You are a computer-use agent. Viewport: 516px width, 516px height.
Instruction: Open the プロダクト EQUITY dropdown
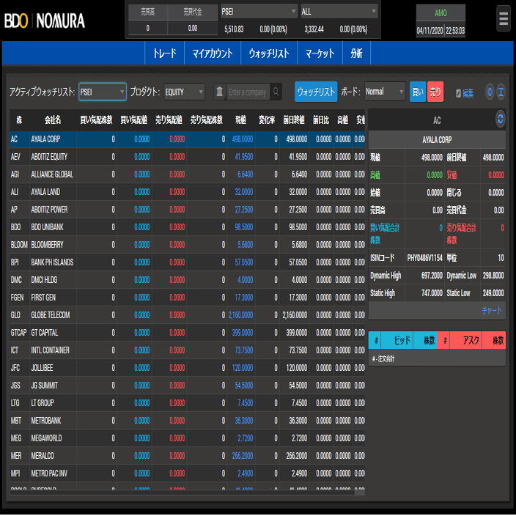[x=184, y=92]
